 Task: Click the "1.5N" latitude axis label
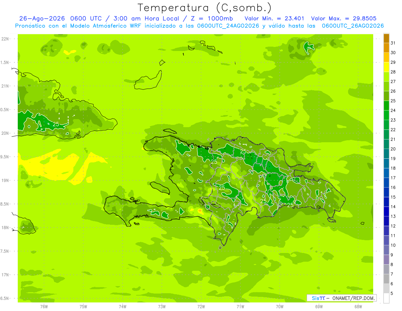5,62
